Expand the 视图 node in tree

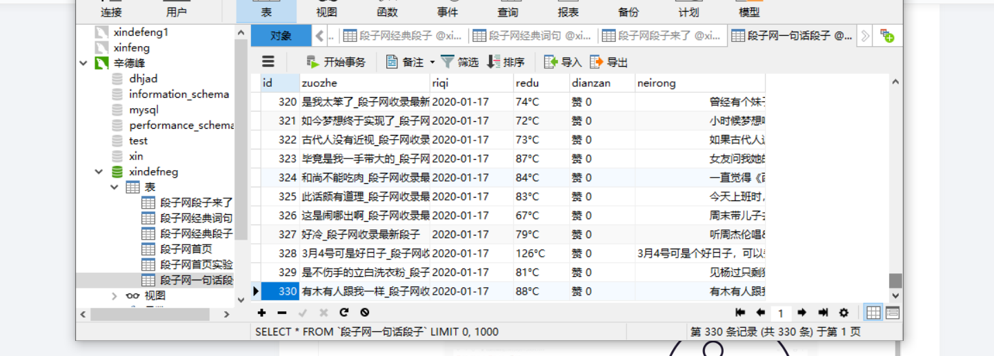(115, 295)
